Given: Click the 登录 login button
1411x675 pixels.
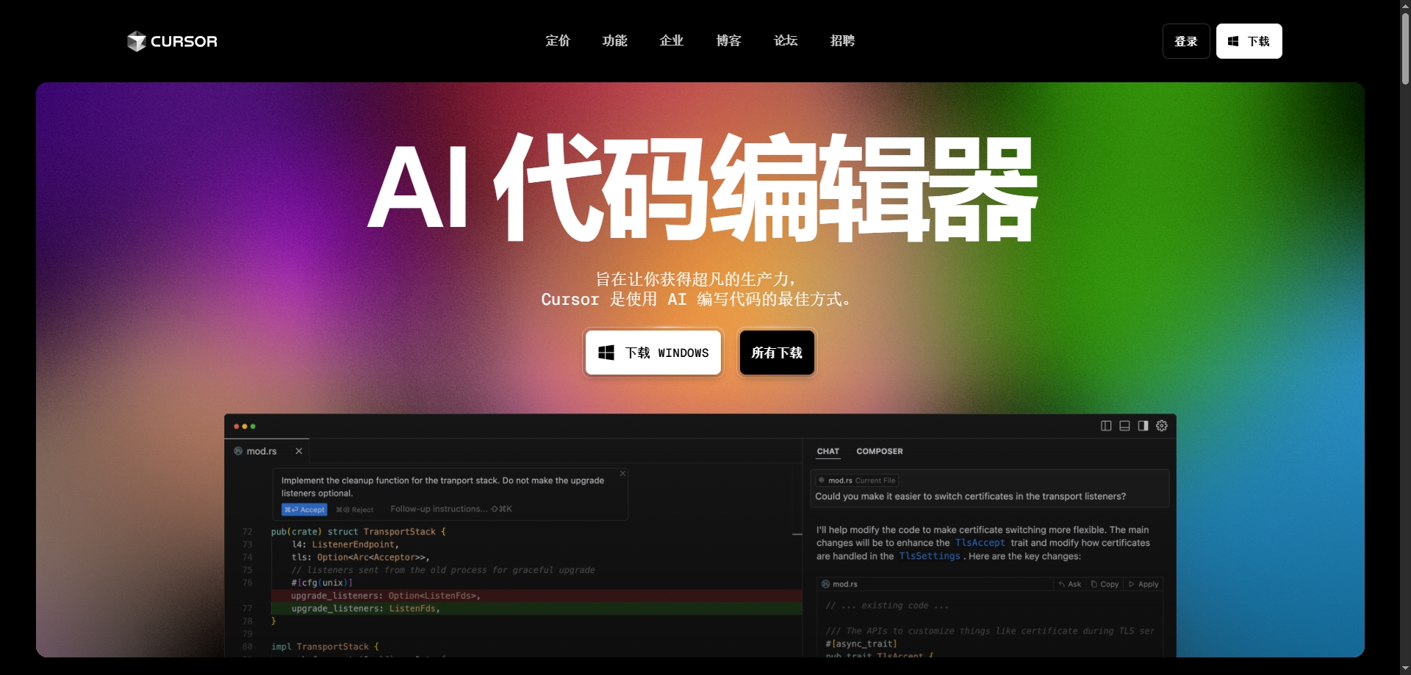Looking at the screenshot, I should [x=1185, y=41].
